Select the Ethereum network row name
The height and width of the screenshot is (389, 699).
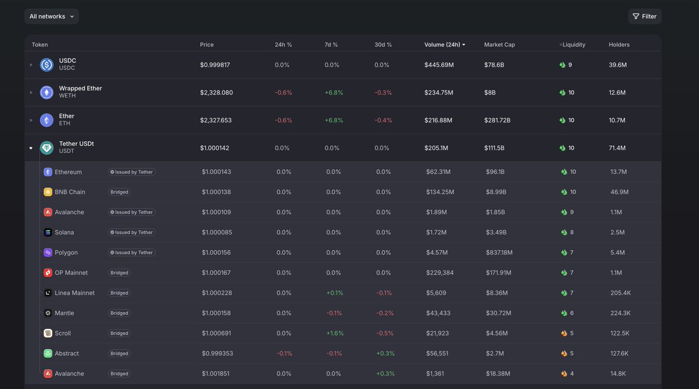click(68, 172)
